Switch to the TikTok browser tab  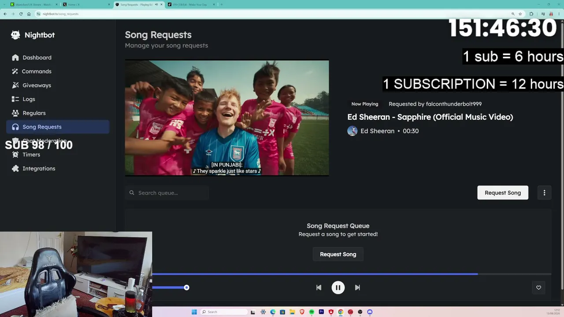pos(190,4)
